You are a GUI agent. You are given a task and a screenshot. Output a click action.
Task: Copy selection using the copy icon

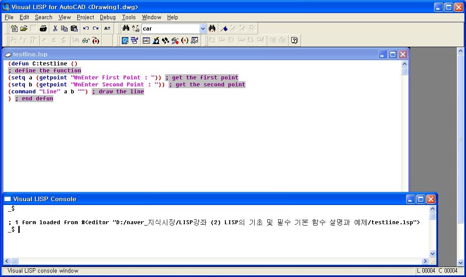[x=64, y=28]
